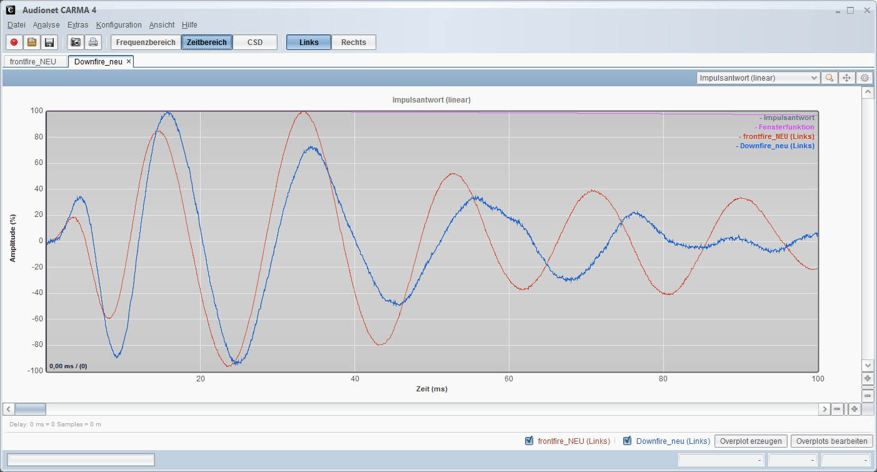Take a screenshot with the camera icon
This screenshot has height=472, width=877.
(76, 43)
